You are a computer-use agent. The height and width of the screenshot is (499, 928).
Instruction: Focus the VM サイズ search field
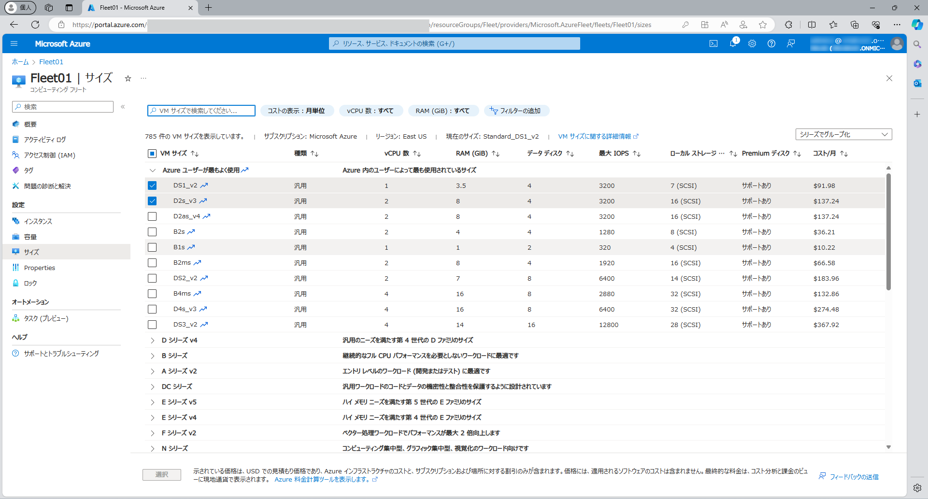click(201, 111)
